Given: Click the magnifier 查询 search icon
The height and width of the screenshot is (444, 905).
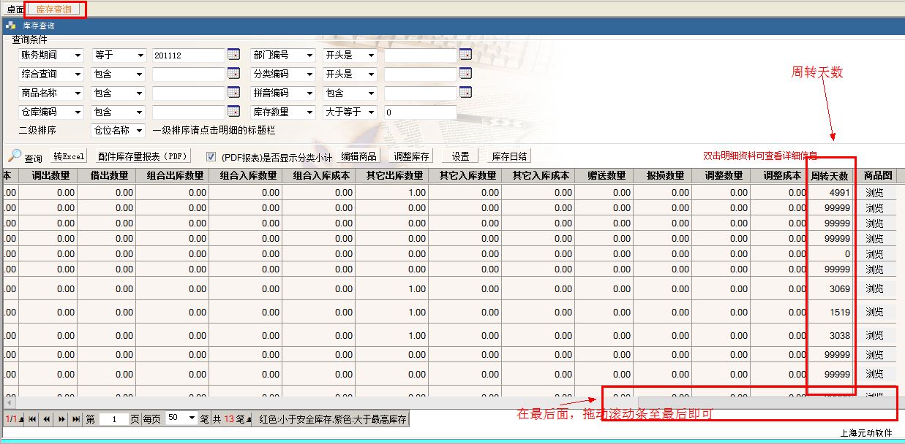Looking at the screenshot, I should tap(15, 156).
